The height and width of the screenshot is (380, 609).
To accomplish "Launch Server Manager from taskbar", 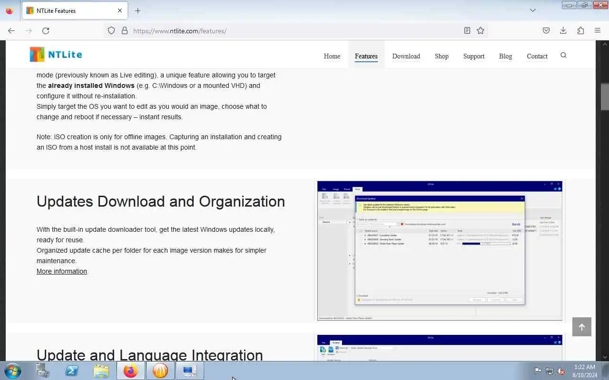I will click(x=42, y=370).
